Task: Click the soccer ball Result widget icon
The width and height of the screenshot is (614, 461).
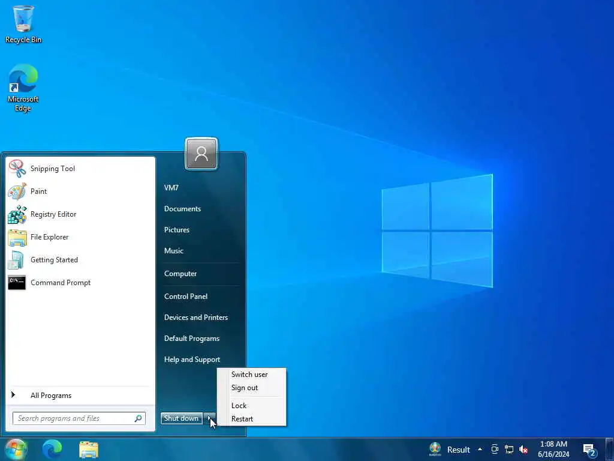Action: pyautogui.click(x=435, y=449)
